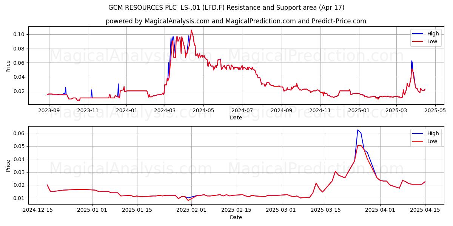Click the '0.10' y-axis tick on the top chart
This screenshot has width=453, height=226.
coord(19,34)
